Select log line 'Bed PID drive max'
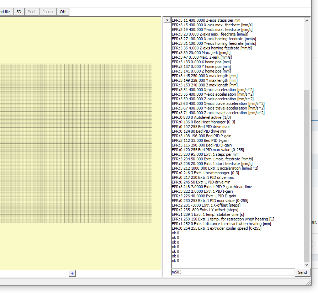This screenshot has width=318, height=293. (201, 127)
